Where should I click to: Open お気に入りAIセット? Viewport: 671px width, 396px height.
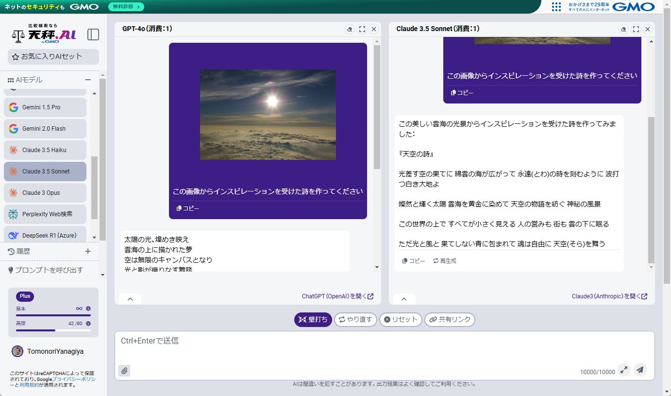point(53,56)
